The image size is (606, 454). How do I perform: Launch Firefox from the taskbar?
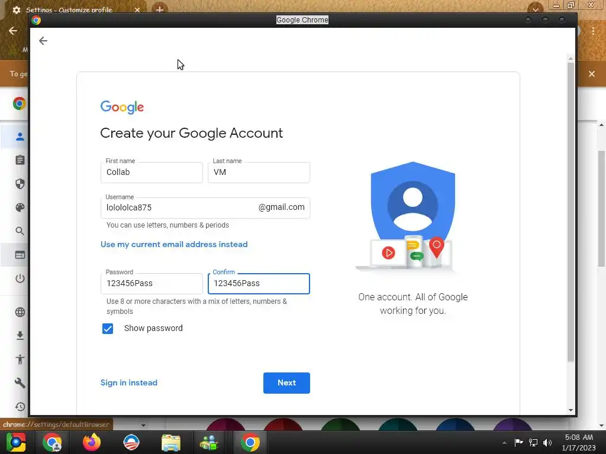pos(92,442)
